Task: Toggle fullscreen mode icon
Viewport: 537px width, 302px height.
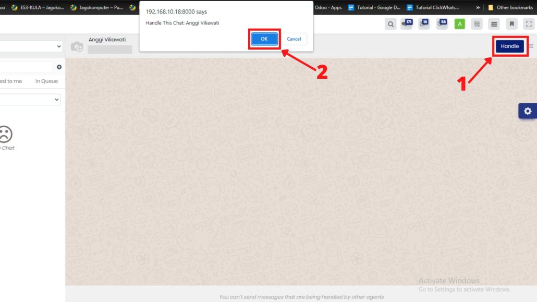Action: point(529,24)
